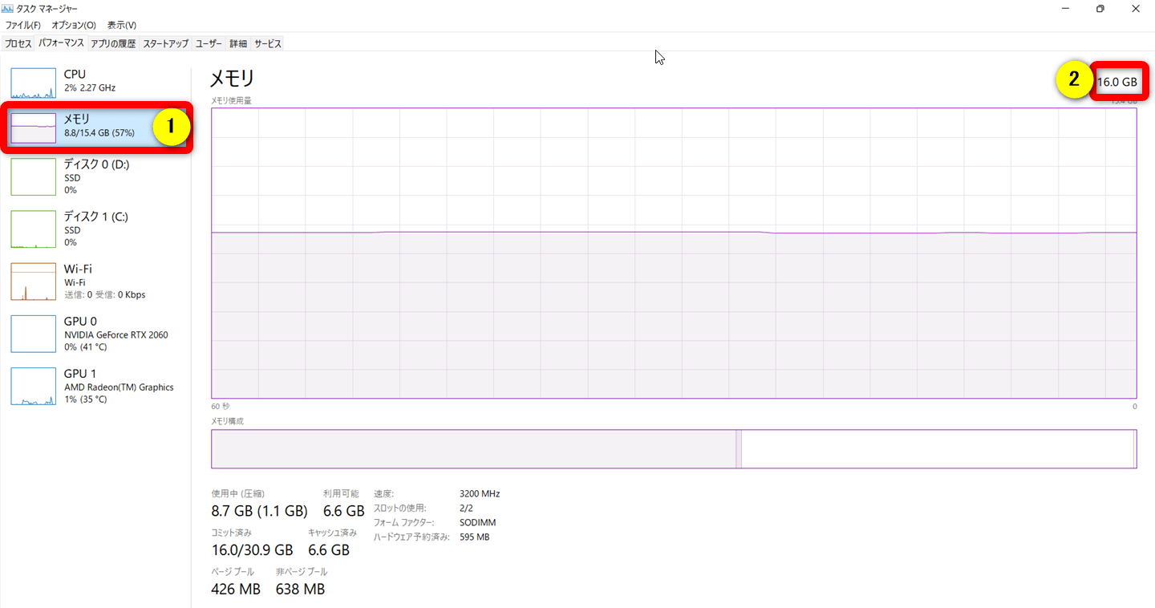Click the ページ プール 426 MB value
Viewport: 1155px width, 608px height.
[x=236, y=590]
